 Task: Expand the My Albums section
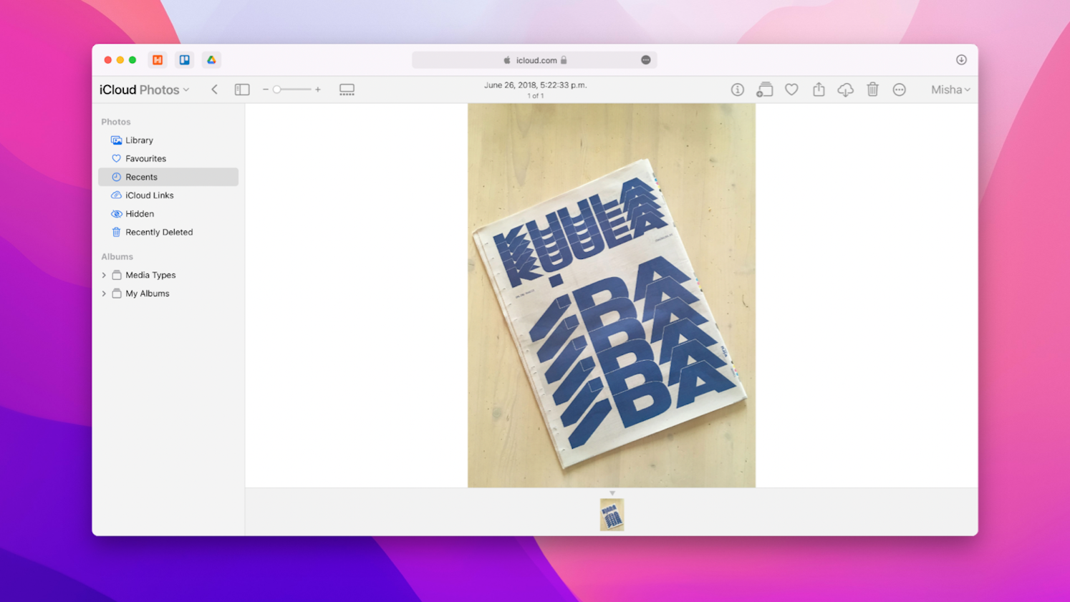[105, 293]
